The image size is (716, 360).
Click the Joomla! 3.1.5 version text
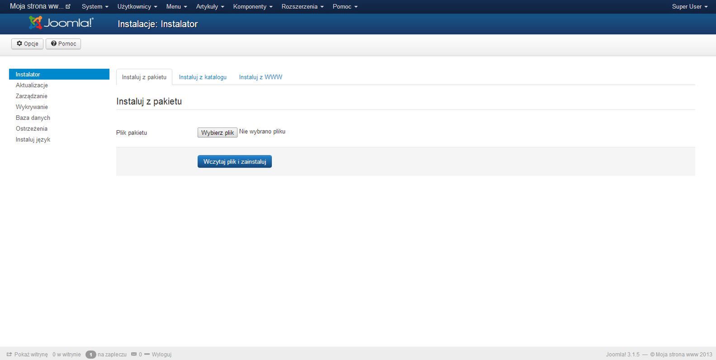click(x=623, y=355)
